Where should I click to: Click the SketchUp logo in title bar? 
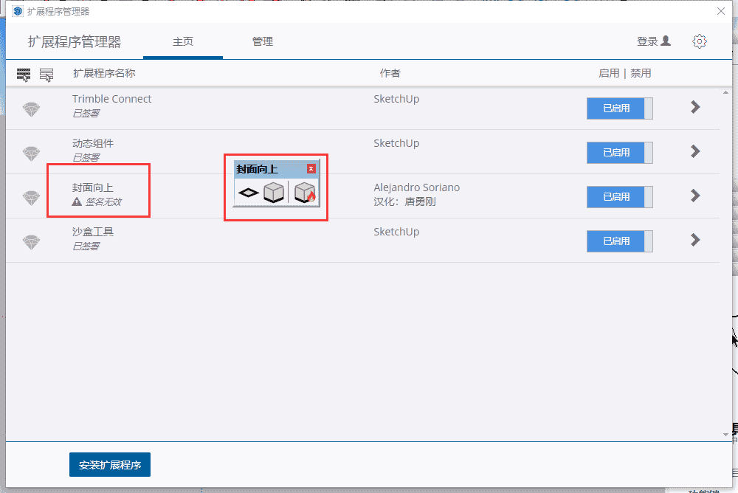point(18,11)
